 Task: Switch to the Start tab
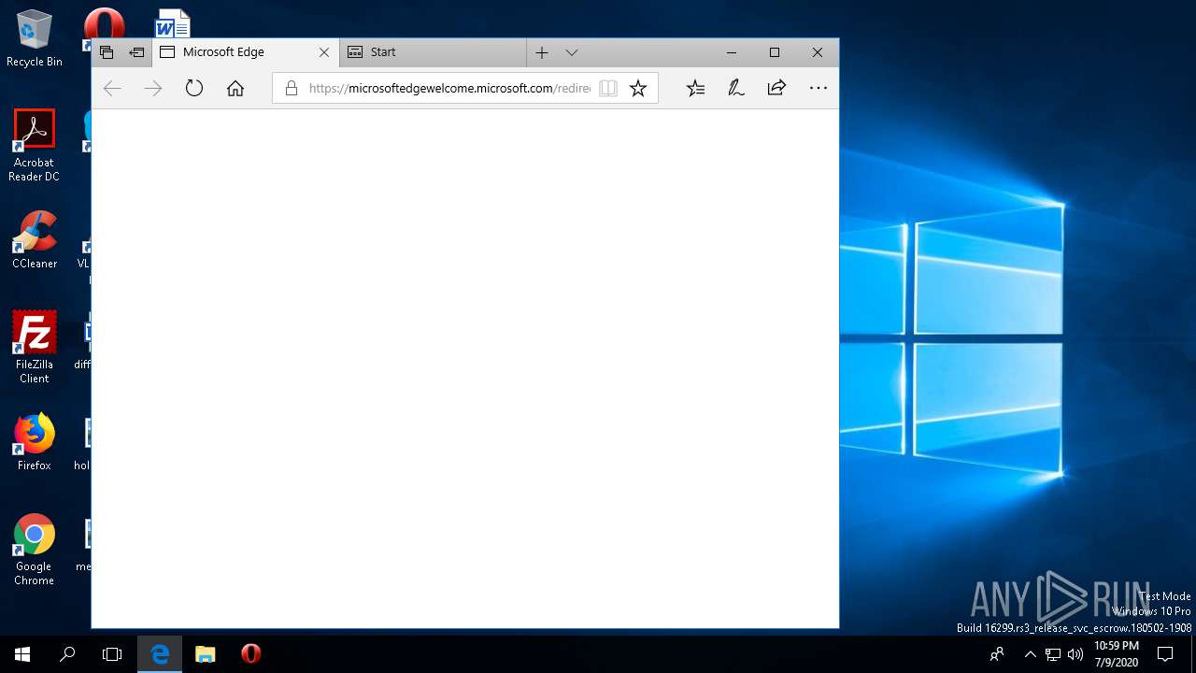[x=433, y=52]
